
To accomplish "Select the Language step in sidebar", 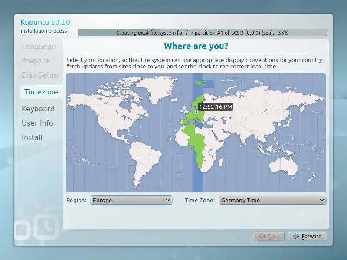I will point(39,47).
